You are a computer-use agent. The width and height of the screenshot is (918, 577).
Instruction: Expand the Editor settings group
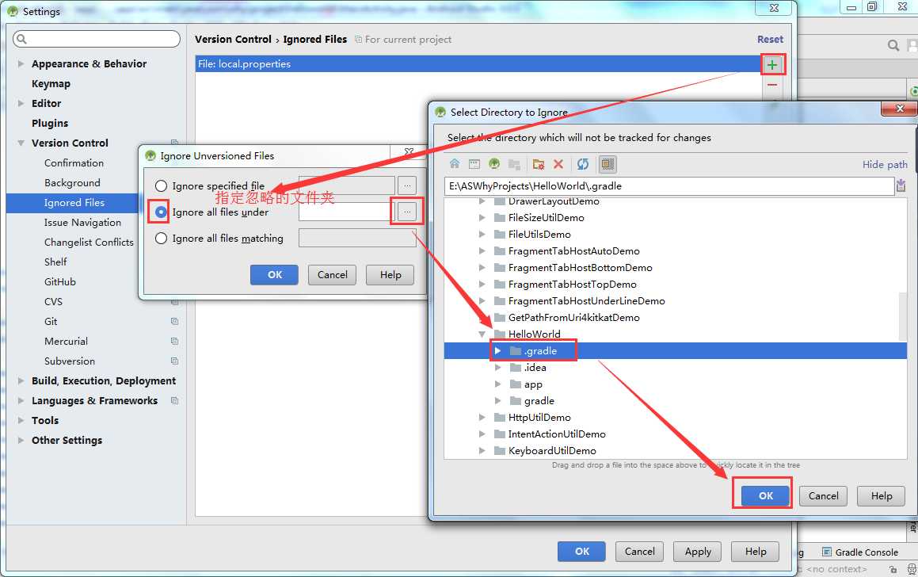21,103
